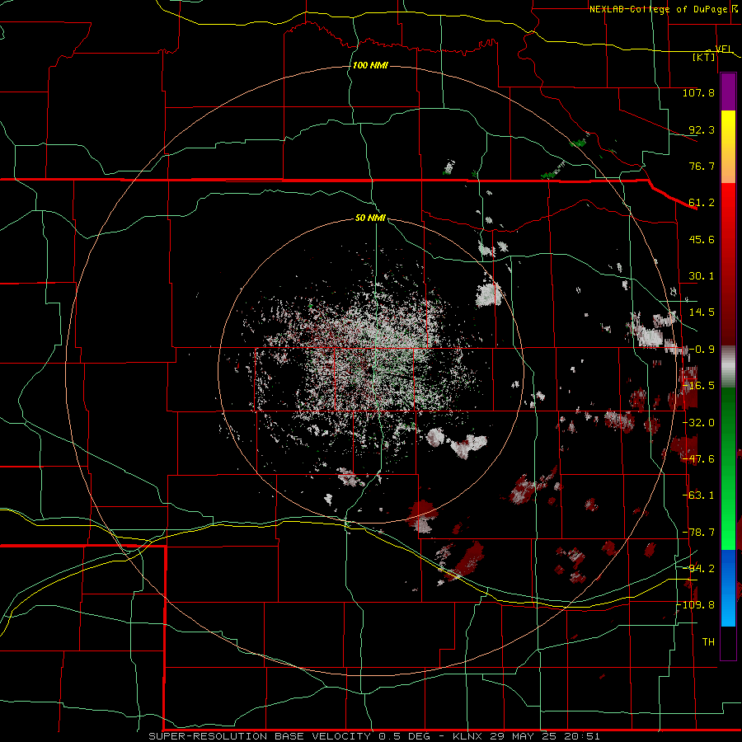Pick the purple segment of velocity scale
Screen dimensions: 742x742
728,92
